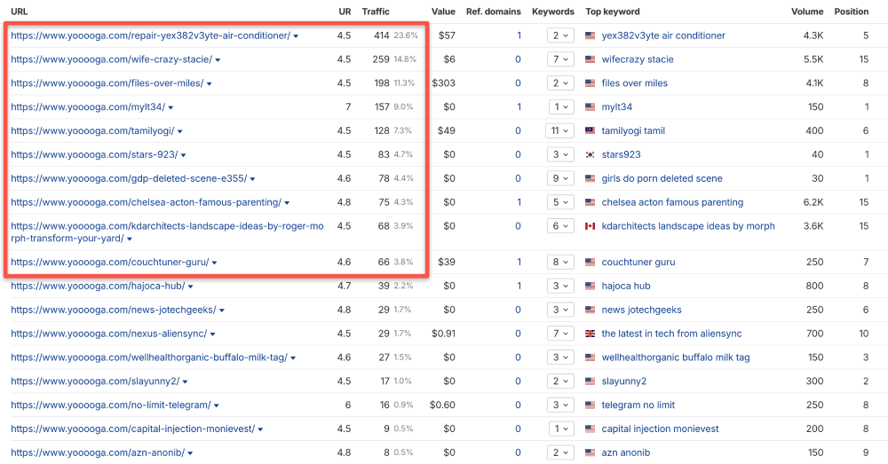
Task: Expand URL menu arrow for wife-crazy-stacie
Action: [218, 60]
